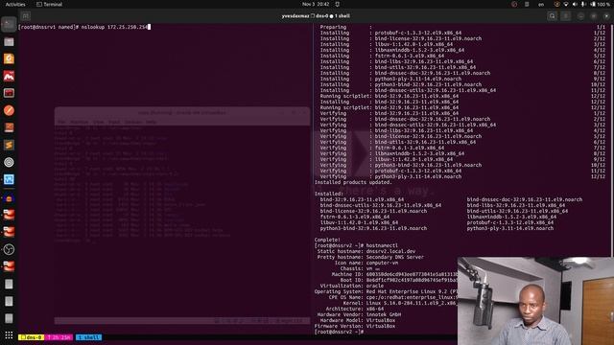Click 'Static hostname: dnssrv2.local.dev' line
The image size is (614, 345).
point(366,251)
